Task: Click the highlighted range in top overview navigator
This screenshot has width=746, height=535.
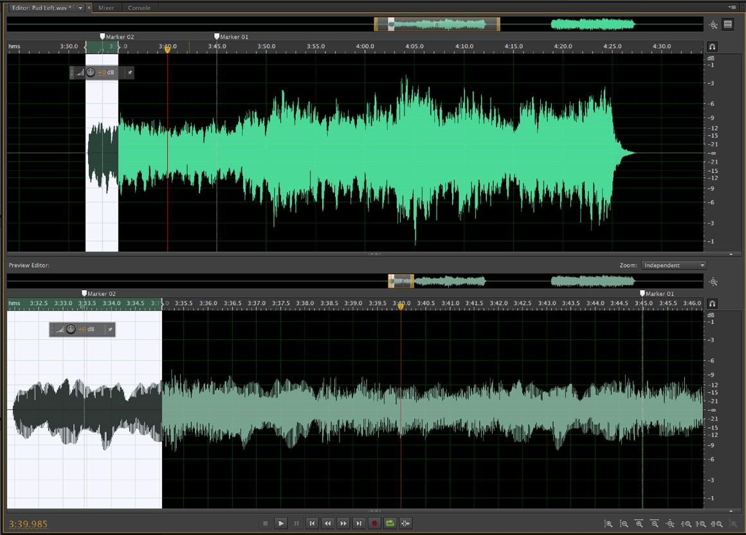Action: tap(437, 24)
